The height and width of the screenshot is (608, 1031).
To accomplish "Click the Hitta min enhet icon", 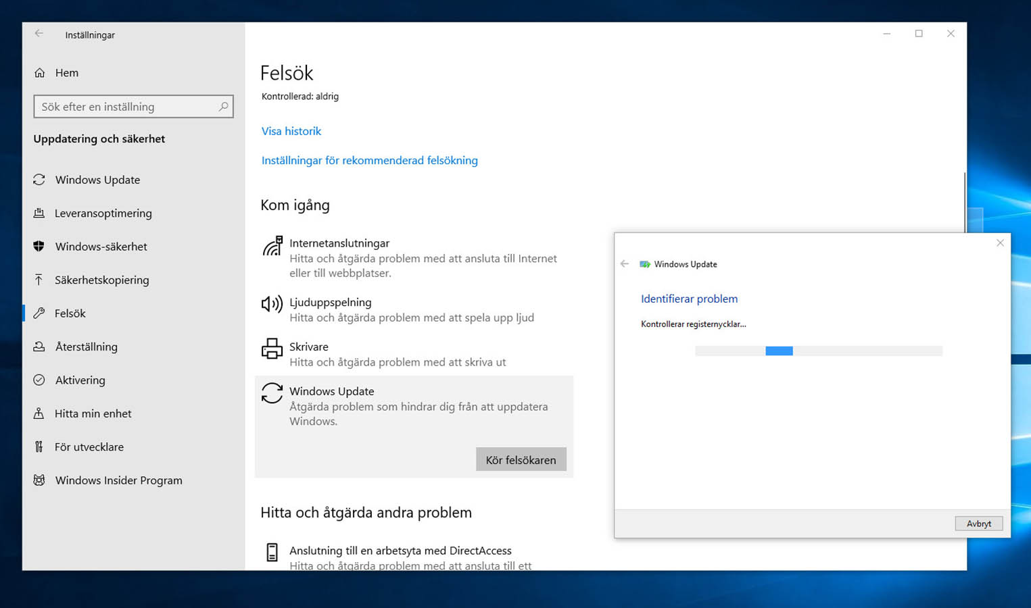I will (x=41, y=413).
